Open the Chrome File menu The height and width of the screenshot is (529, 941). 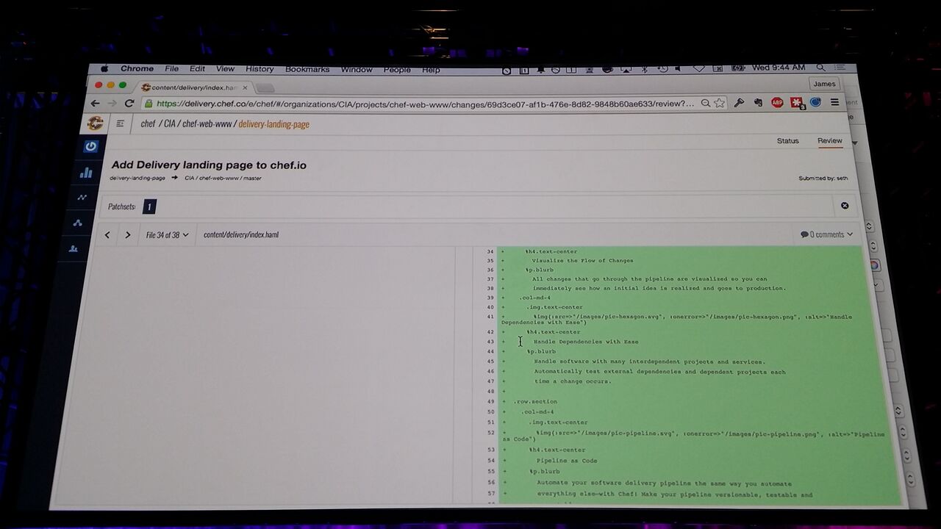pyautogui.click(x=172, y=69)
